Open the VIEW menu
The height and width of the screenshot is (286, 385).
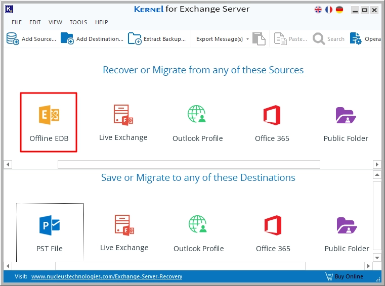coord(55,22)
